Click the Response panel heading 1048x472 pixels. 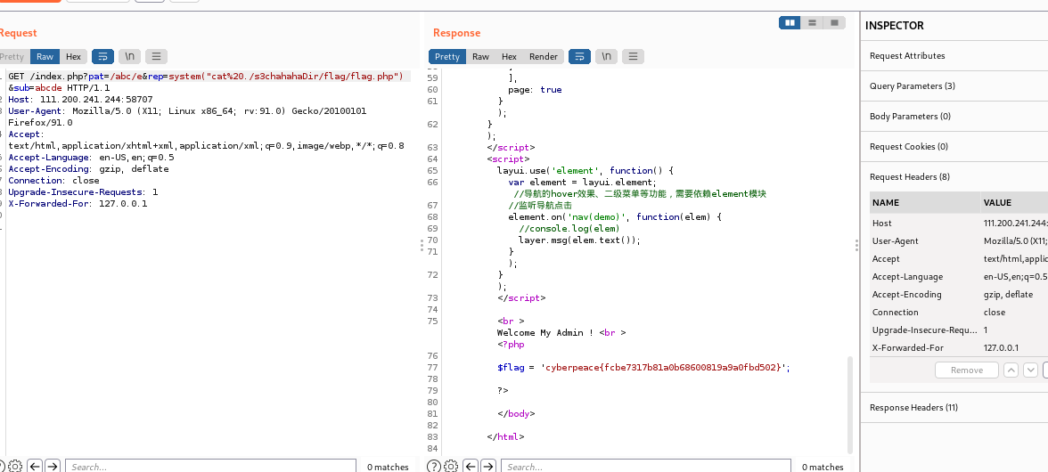[x=456, y=33]
